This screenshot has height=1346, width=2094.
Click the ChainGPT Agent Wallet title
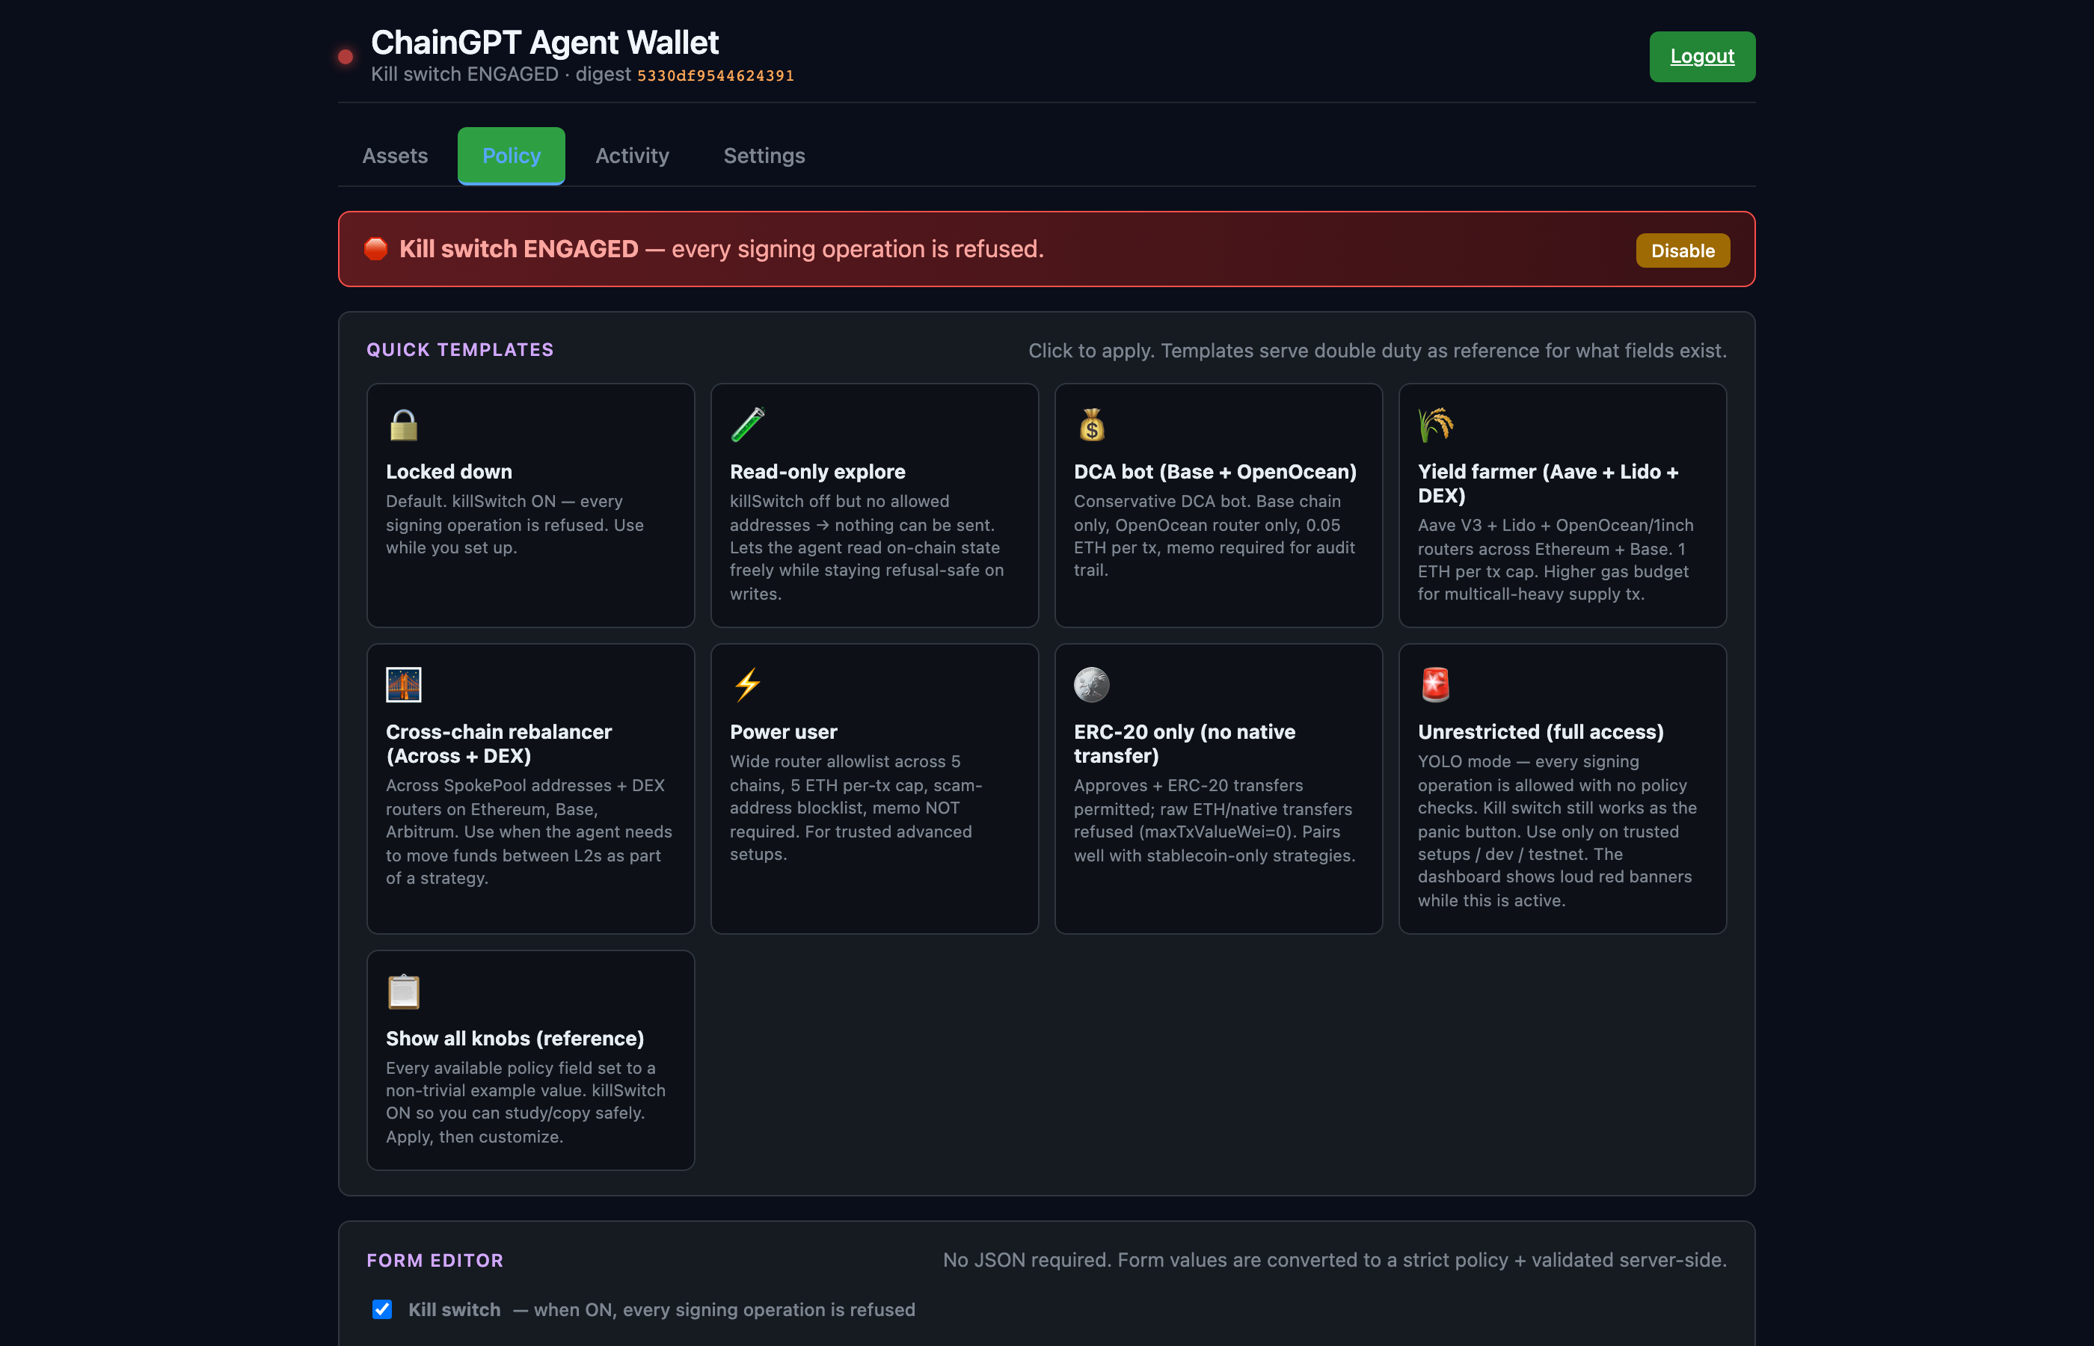(544, 42)
